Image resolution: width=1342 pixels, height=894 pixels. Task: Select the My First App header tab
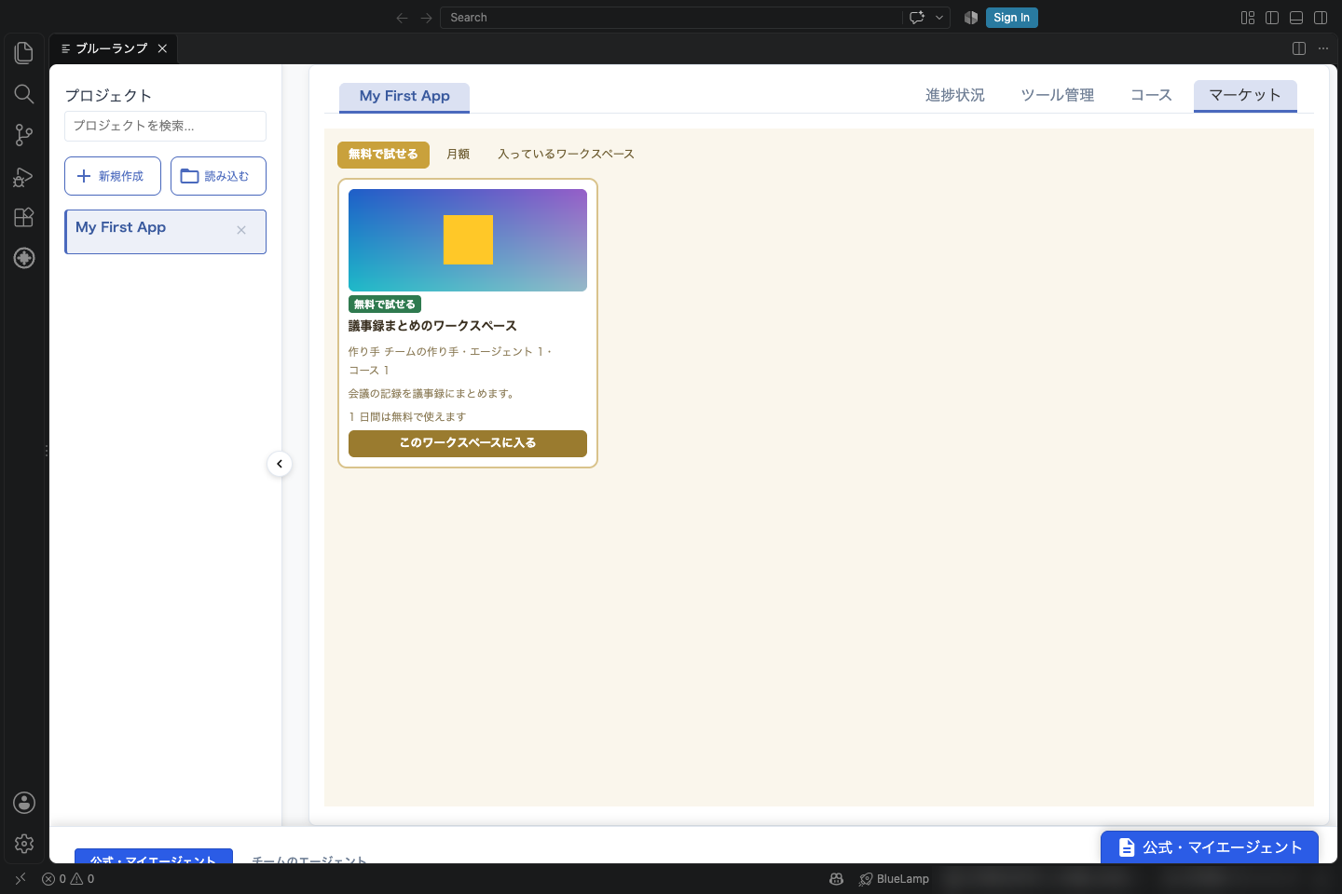coord(404,97)
